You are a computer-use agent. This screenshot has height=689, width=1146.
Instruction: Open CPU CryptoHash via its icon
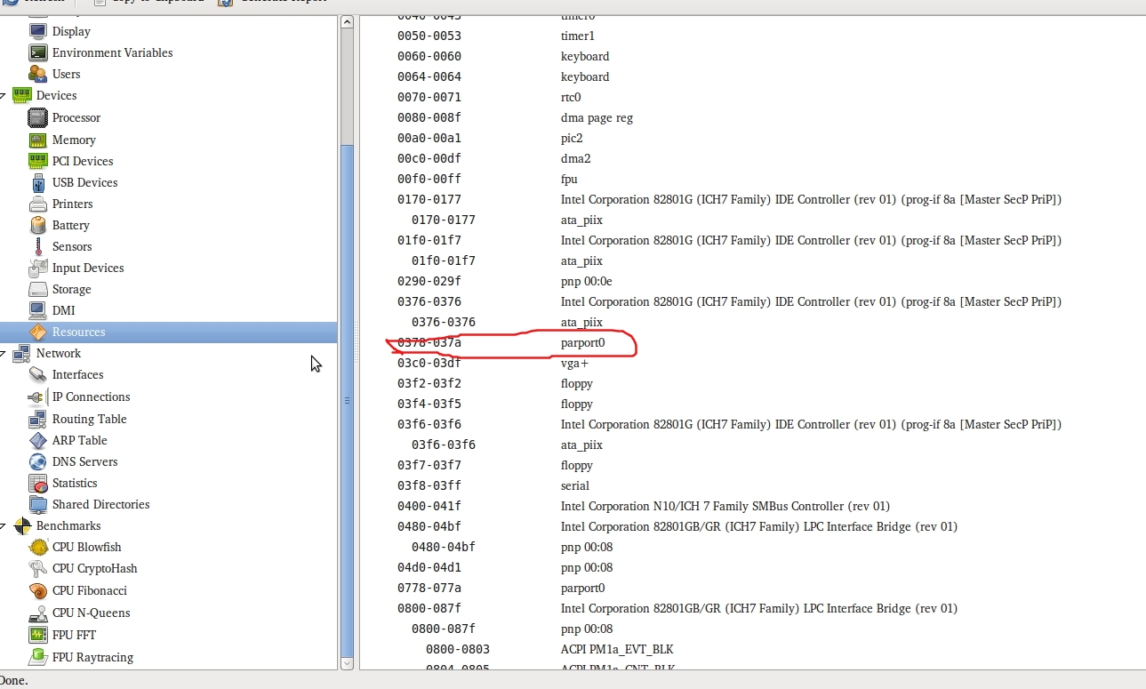[x=37, y=568]
